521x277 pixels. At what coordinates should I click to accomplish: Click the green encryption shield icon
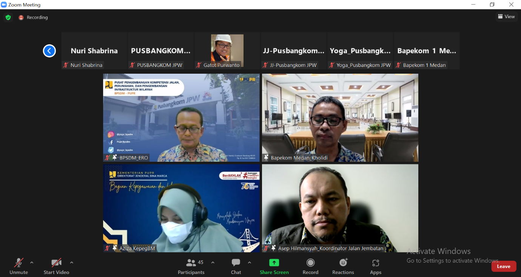[8, 17]
